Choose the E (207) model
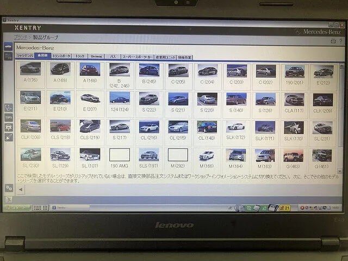348x261 pixels. pos(90,98)
